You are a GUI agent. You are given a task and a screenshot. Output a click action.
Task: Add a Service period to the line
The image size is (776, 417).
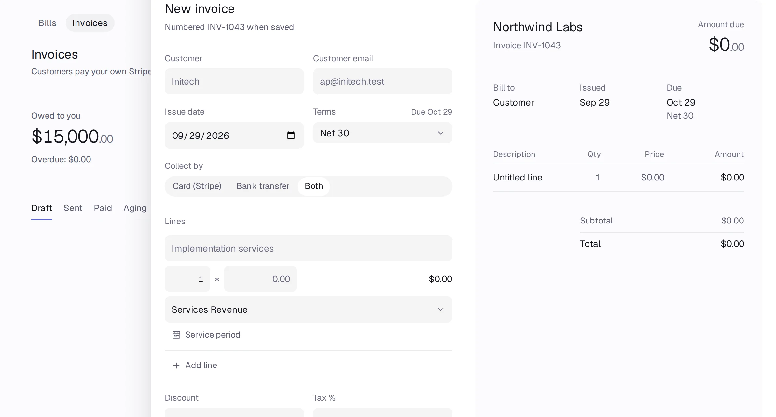tap(206, 335)
